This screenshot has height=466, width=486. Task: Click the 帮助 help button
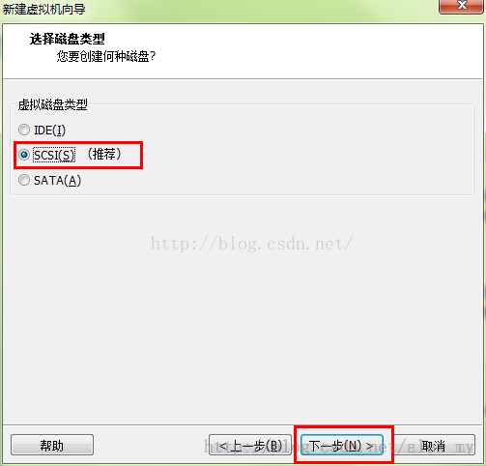click(x=52, y=445)
